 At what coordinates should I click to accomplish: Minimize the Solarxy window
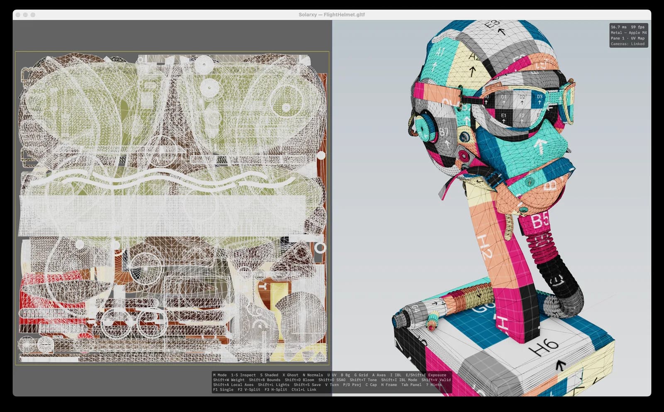coord(25,15)
